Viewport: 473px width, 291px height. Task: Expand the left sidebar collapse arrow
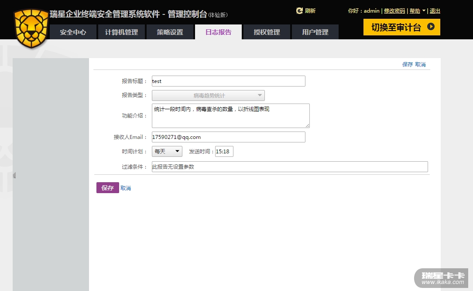14,175
